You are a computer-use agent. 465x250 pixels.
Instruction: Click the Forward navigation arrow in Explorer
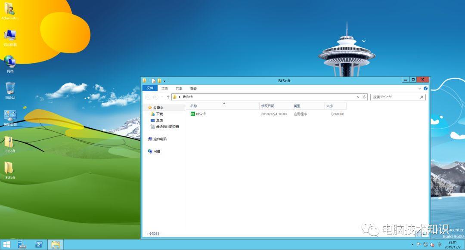(156, 97)
